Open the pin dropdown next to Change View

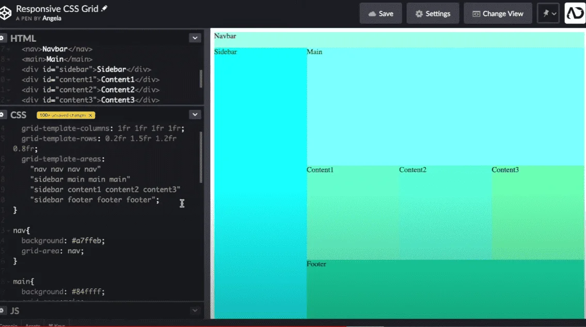pyautogui.click(x=548, y=13)
